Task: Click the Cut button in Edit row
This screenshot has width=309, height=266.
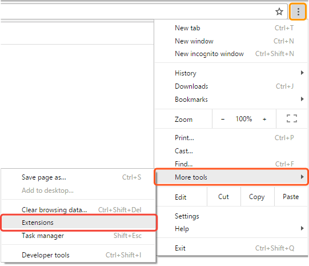Action: pos(224,197)
